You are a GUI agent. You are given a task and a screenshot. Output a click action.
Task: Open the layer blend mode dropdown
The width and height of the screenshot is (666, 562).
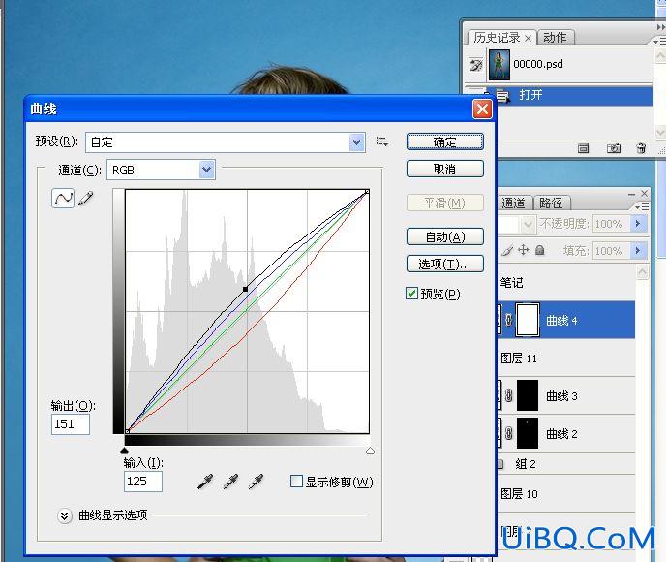click(x=528, y=224)
